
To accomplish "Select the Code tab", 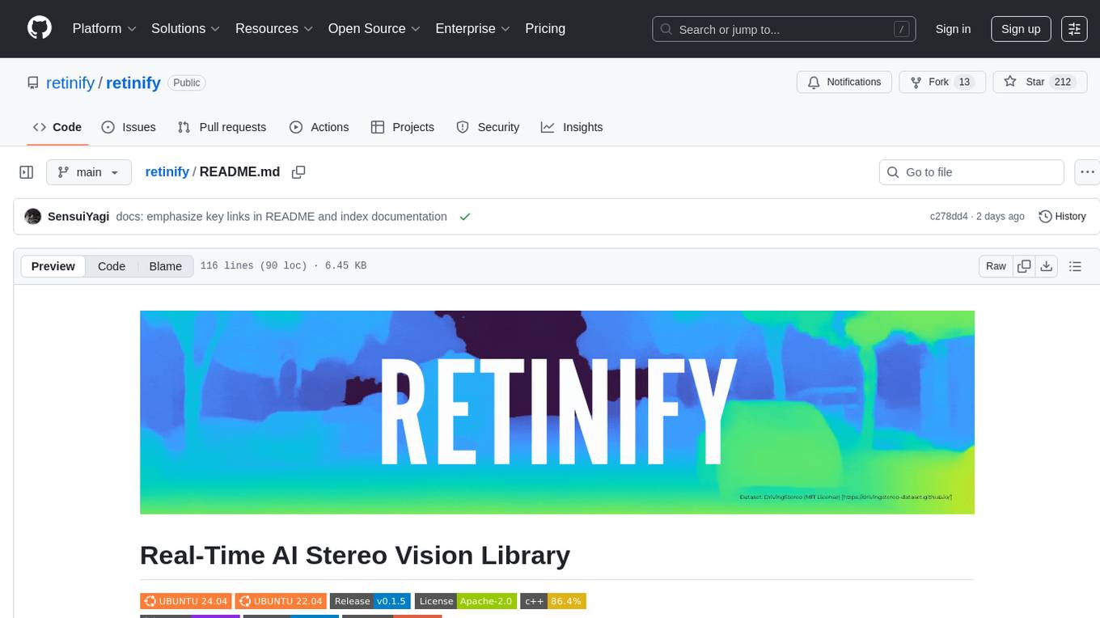I will pos(57,127).
